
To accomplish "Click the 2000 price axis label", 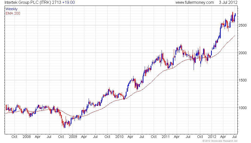I will point(243,53).
